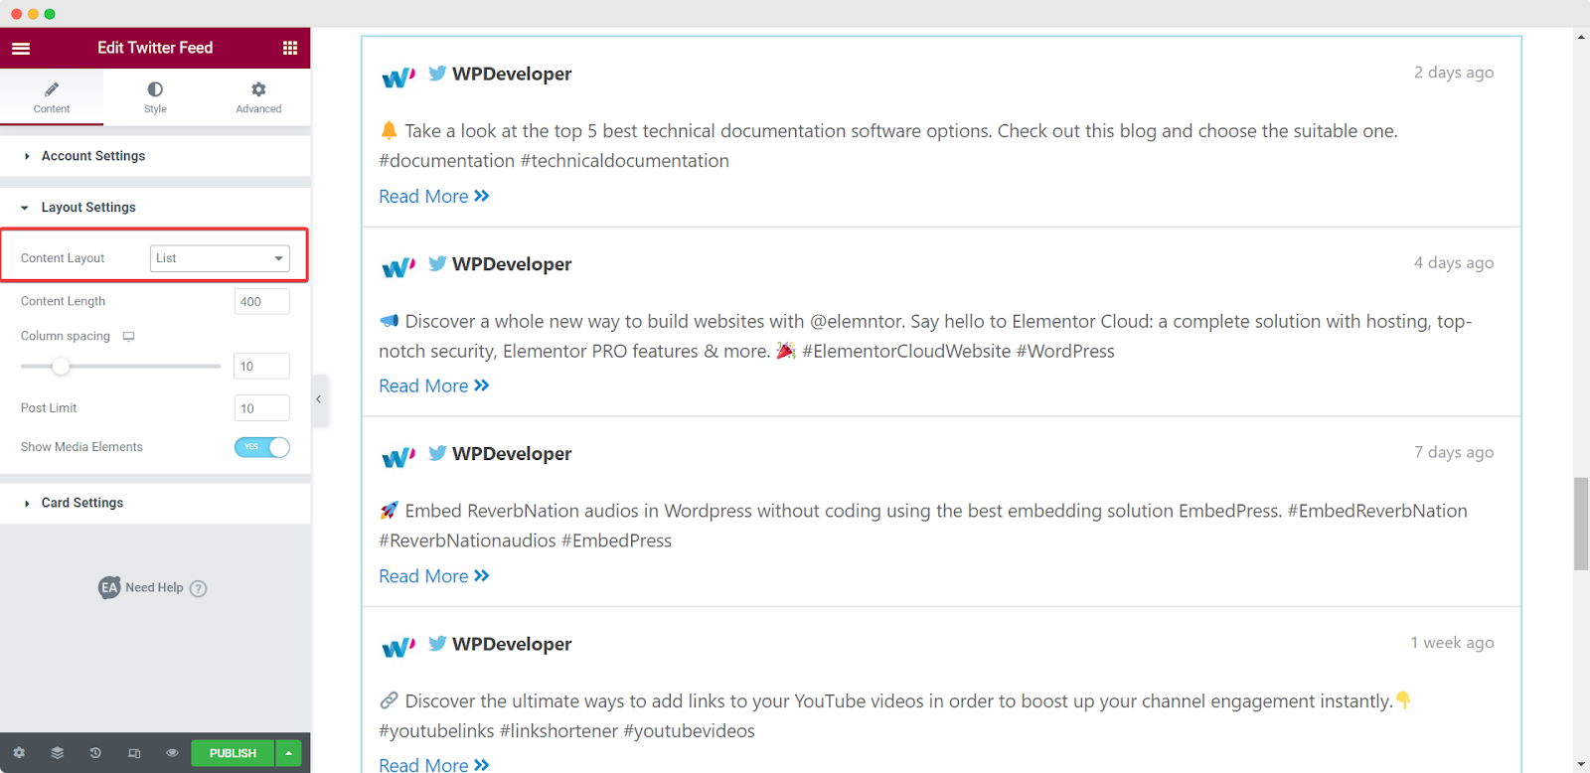The height and width of the screenshot is (773, 1590).
Task: Click Read More on the YouTube links tweet
Action: (434, 764)
